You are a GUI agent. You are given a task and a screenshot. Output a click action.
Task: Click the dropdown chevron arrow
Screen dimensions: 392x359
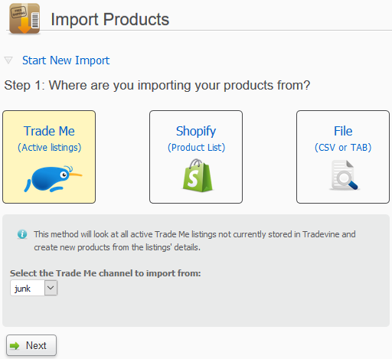click(x=51, y=288)
